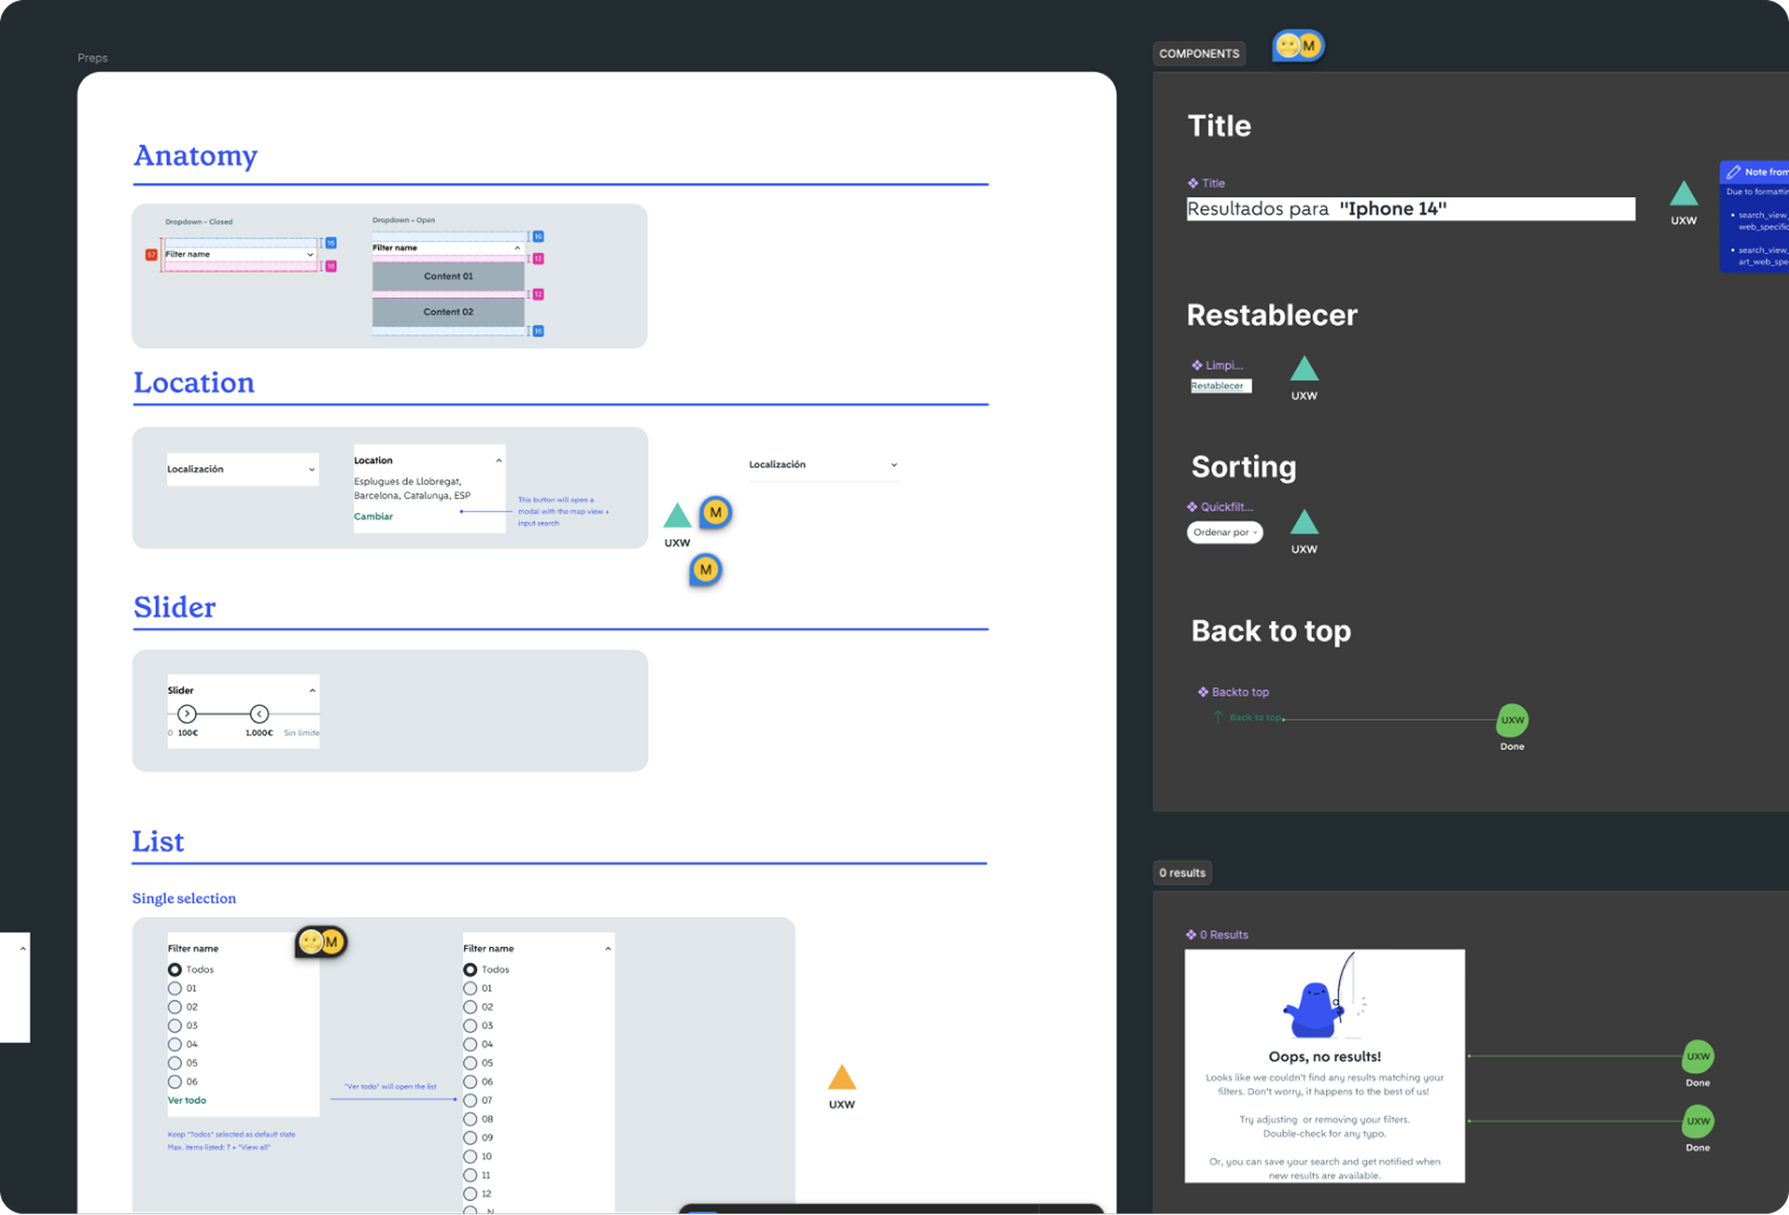Click the teal UXW triangle next to Sorting
1789x1215 pixels.
pos(1304,523)
